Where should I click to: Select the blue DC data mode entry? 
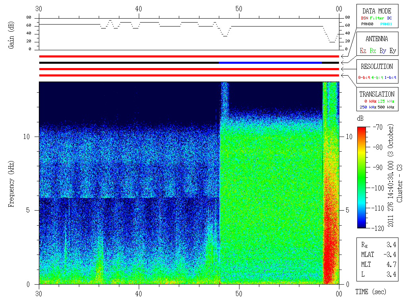(389, 18)
